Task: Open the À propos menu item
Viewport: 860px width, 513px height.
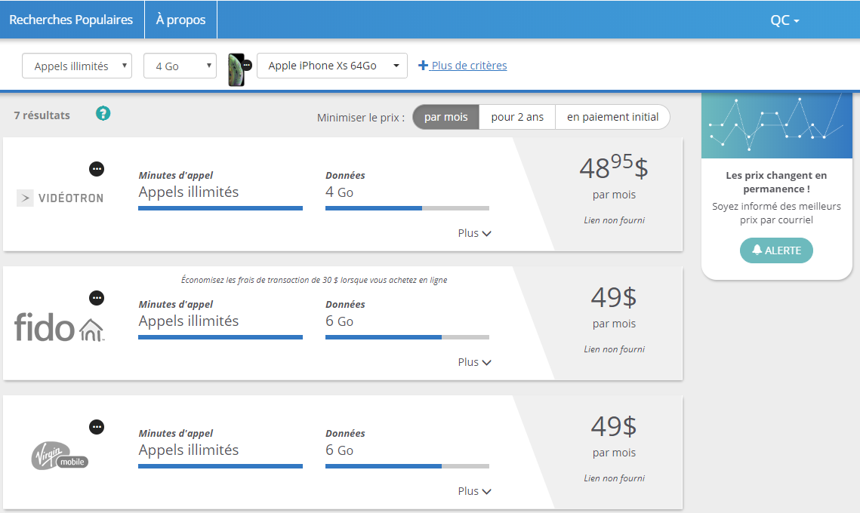Action: 181,20
